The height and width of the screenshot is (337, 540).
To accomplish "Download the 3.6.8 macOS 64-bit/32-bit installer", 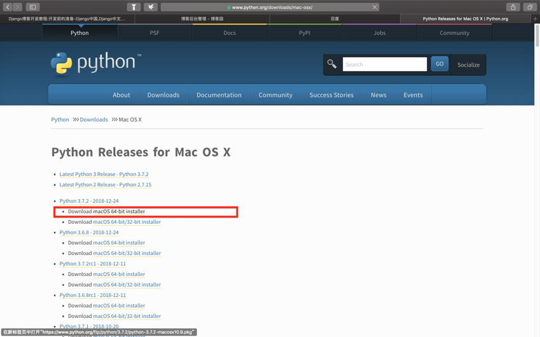I will [127, 253].
